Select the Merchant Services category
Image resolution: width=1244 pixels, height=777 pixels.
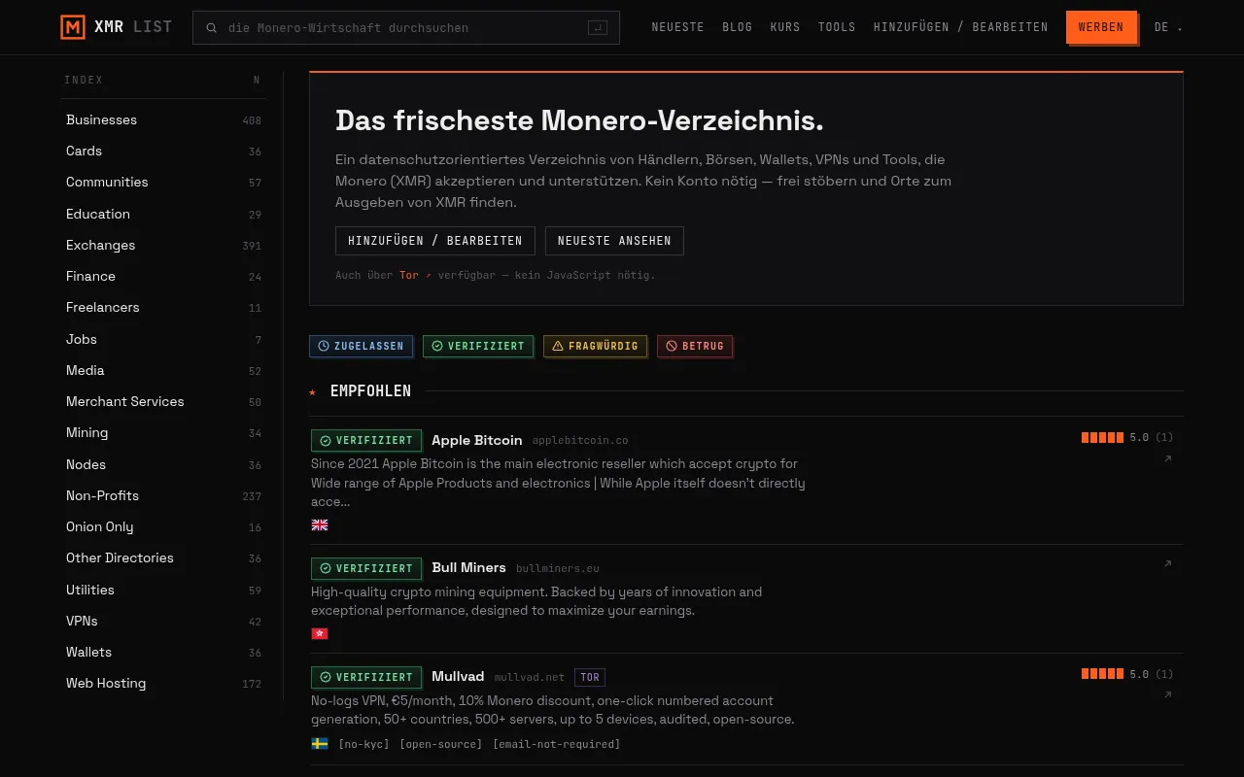pos(163,401)
